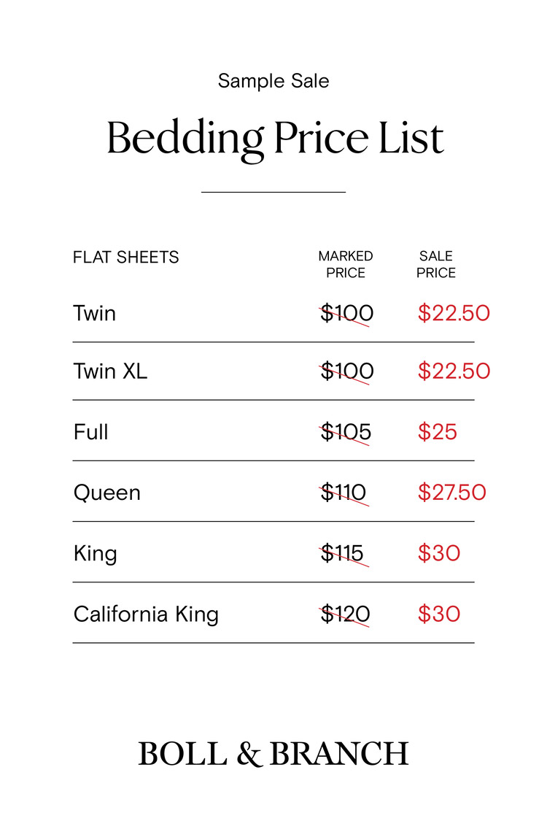Select the Queen size row label
The width and height of the screenshot is (547, 821).
pyautogui.click(x=106, y=493)
